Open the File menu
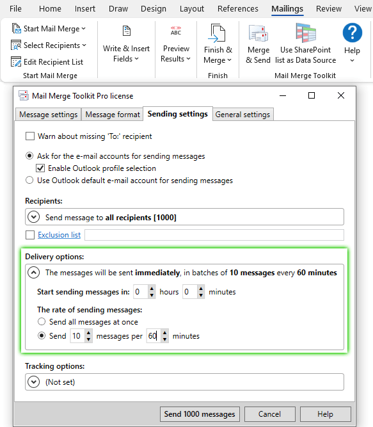Viewport: 373px width, 427px height. coord(15,9)
